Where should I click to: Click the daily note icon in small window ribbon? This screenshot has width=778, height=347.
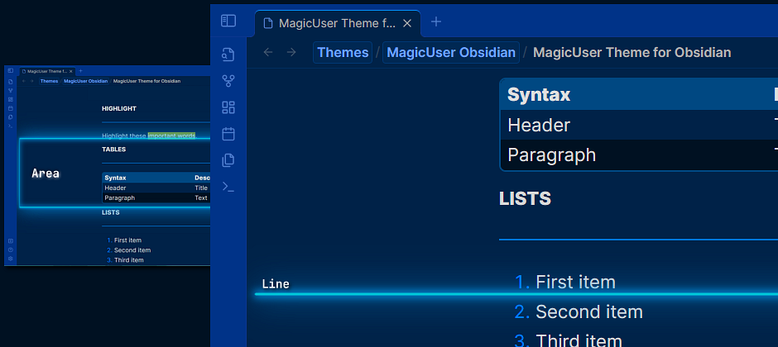(x=11, y=108)
